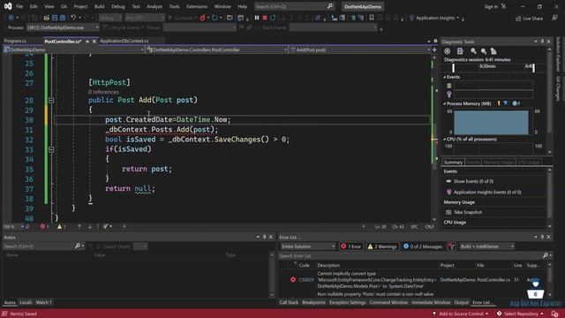
Task: Open the Entire Solution scope dropdown
Action: tap(308, 246)
